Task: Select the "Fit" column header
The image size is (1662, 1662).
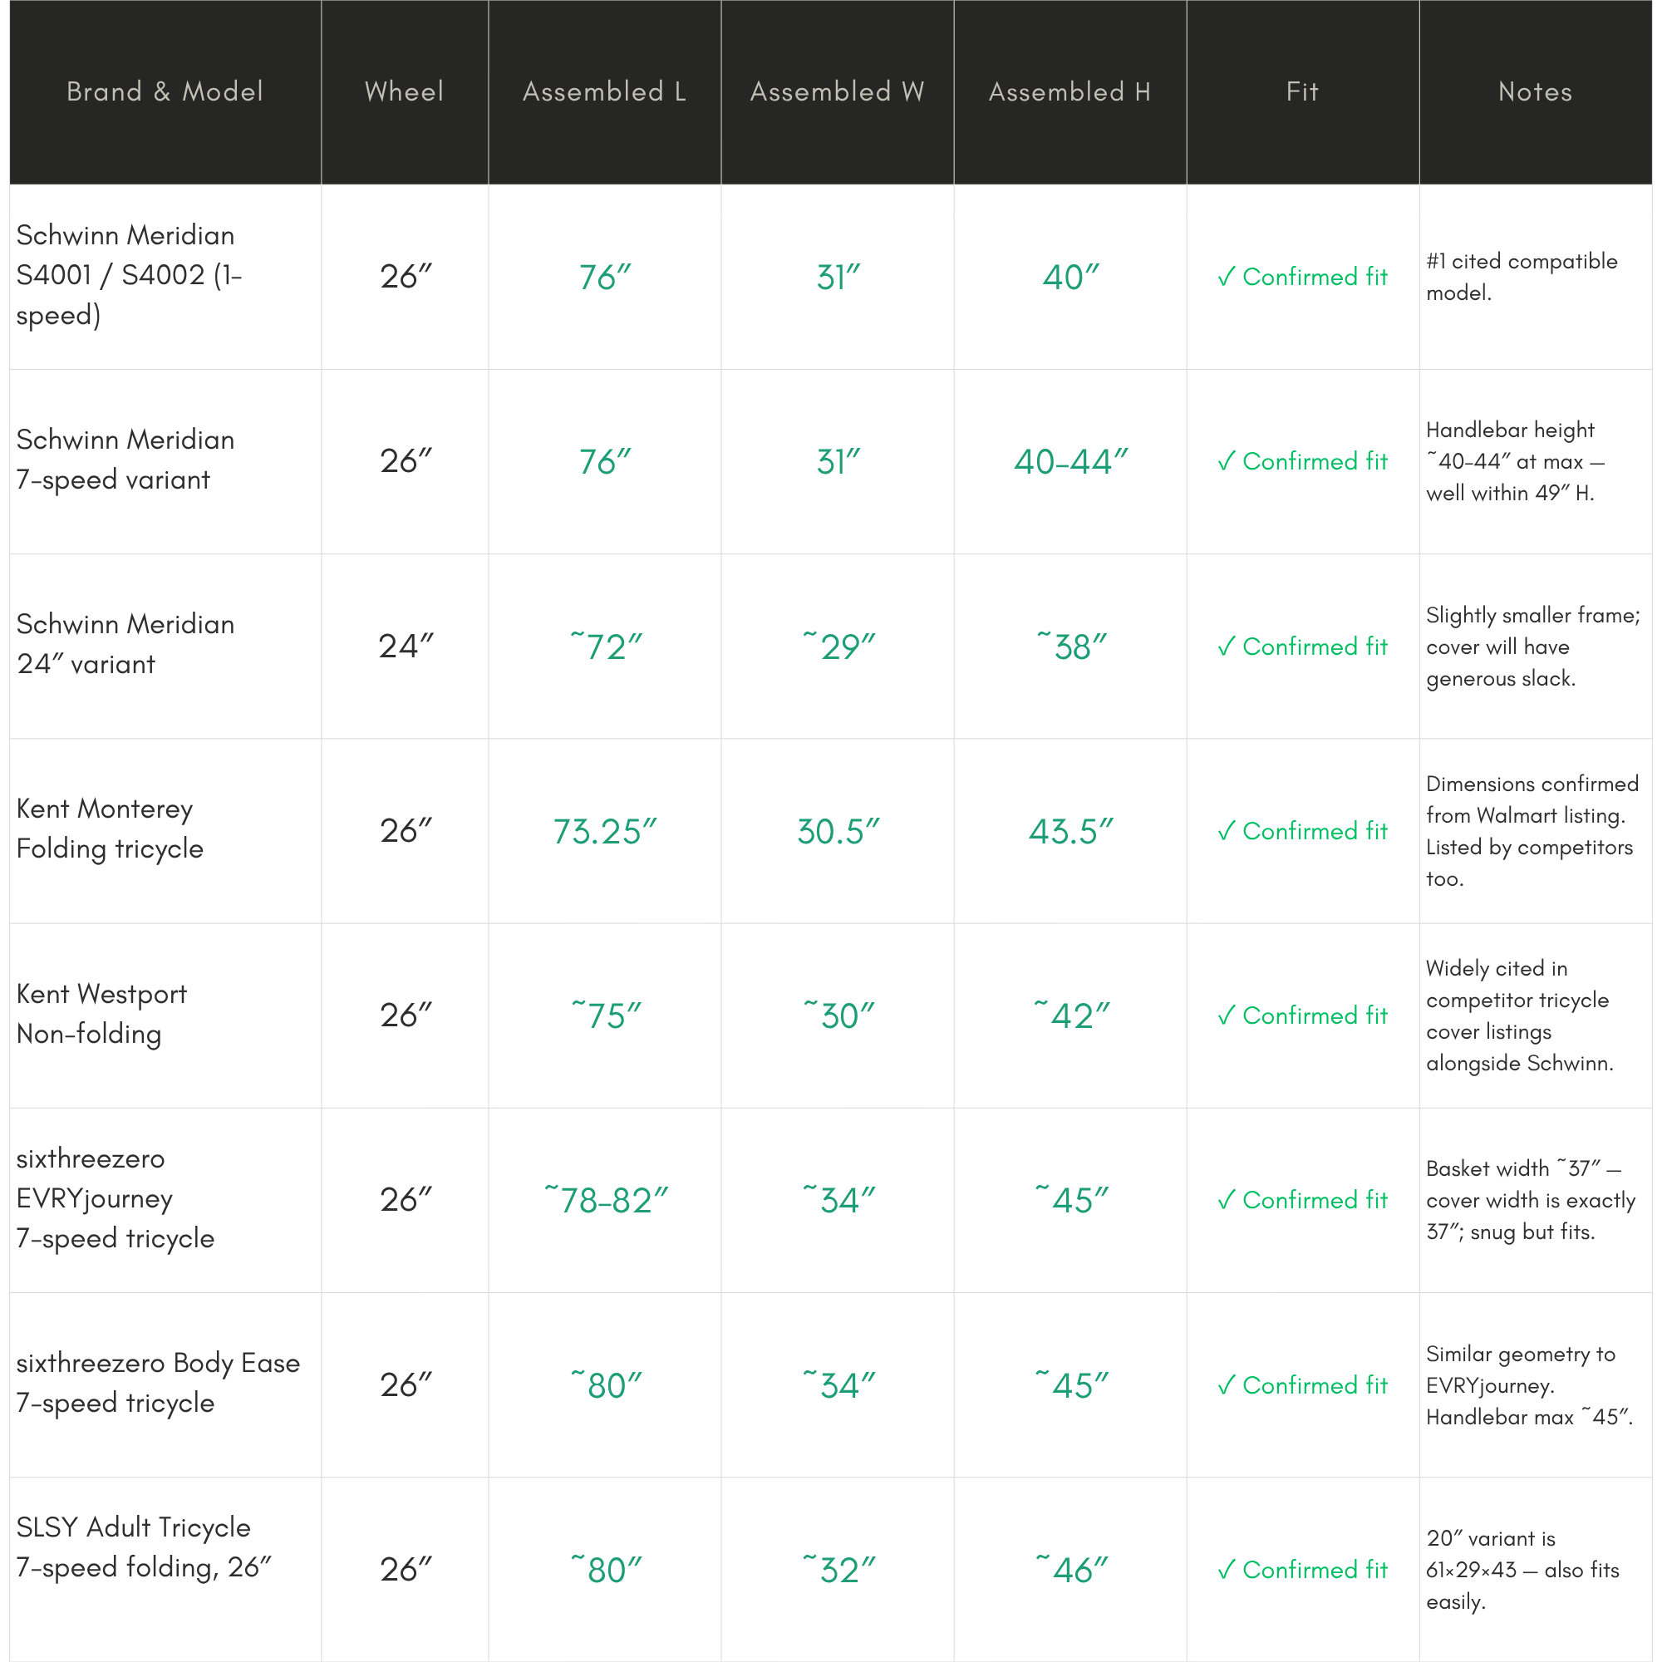Action: click(1302, 92)
